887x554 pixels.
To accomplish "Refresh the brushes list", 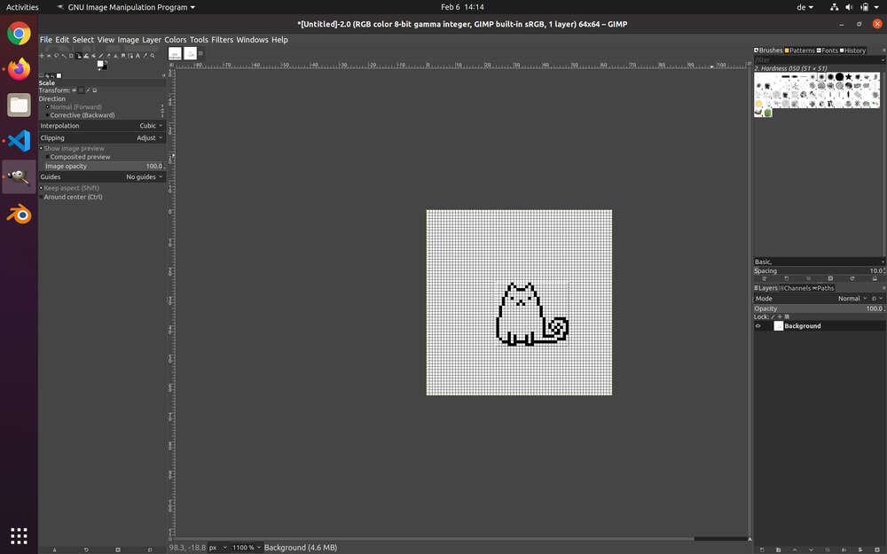I will coord(852,278).
